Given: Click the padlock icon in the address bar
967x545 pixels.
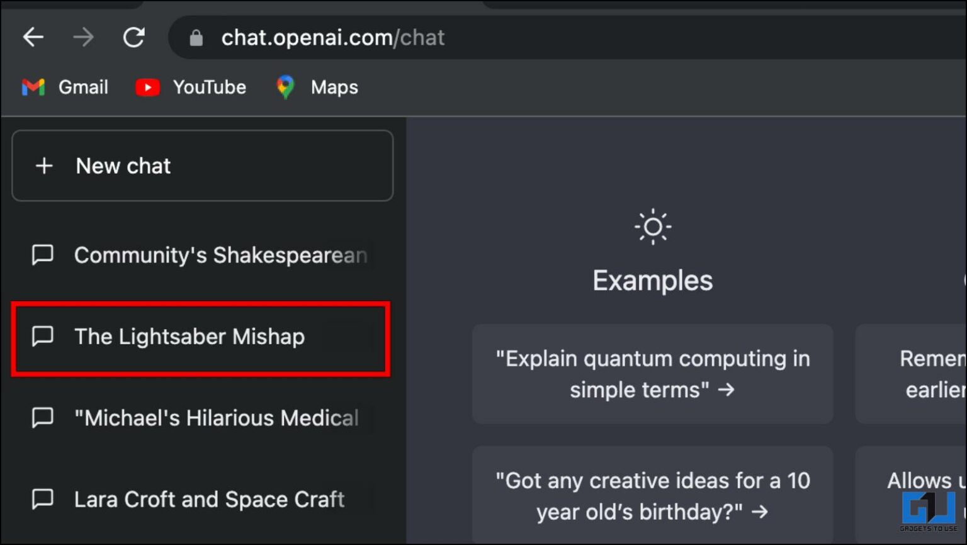Looking at the screenshot, I should (x=196, y=37).
